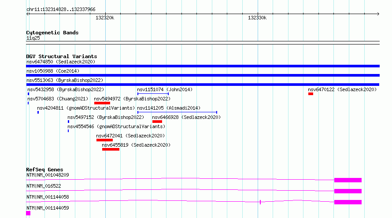Open NTM|NM_001048209 transcript label

(48, 175)
